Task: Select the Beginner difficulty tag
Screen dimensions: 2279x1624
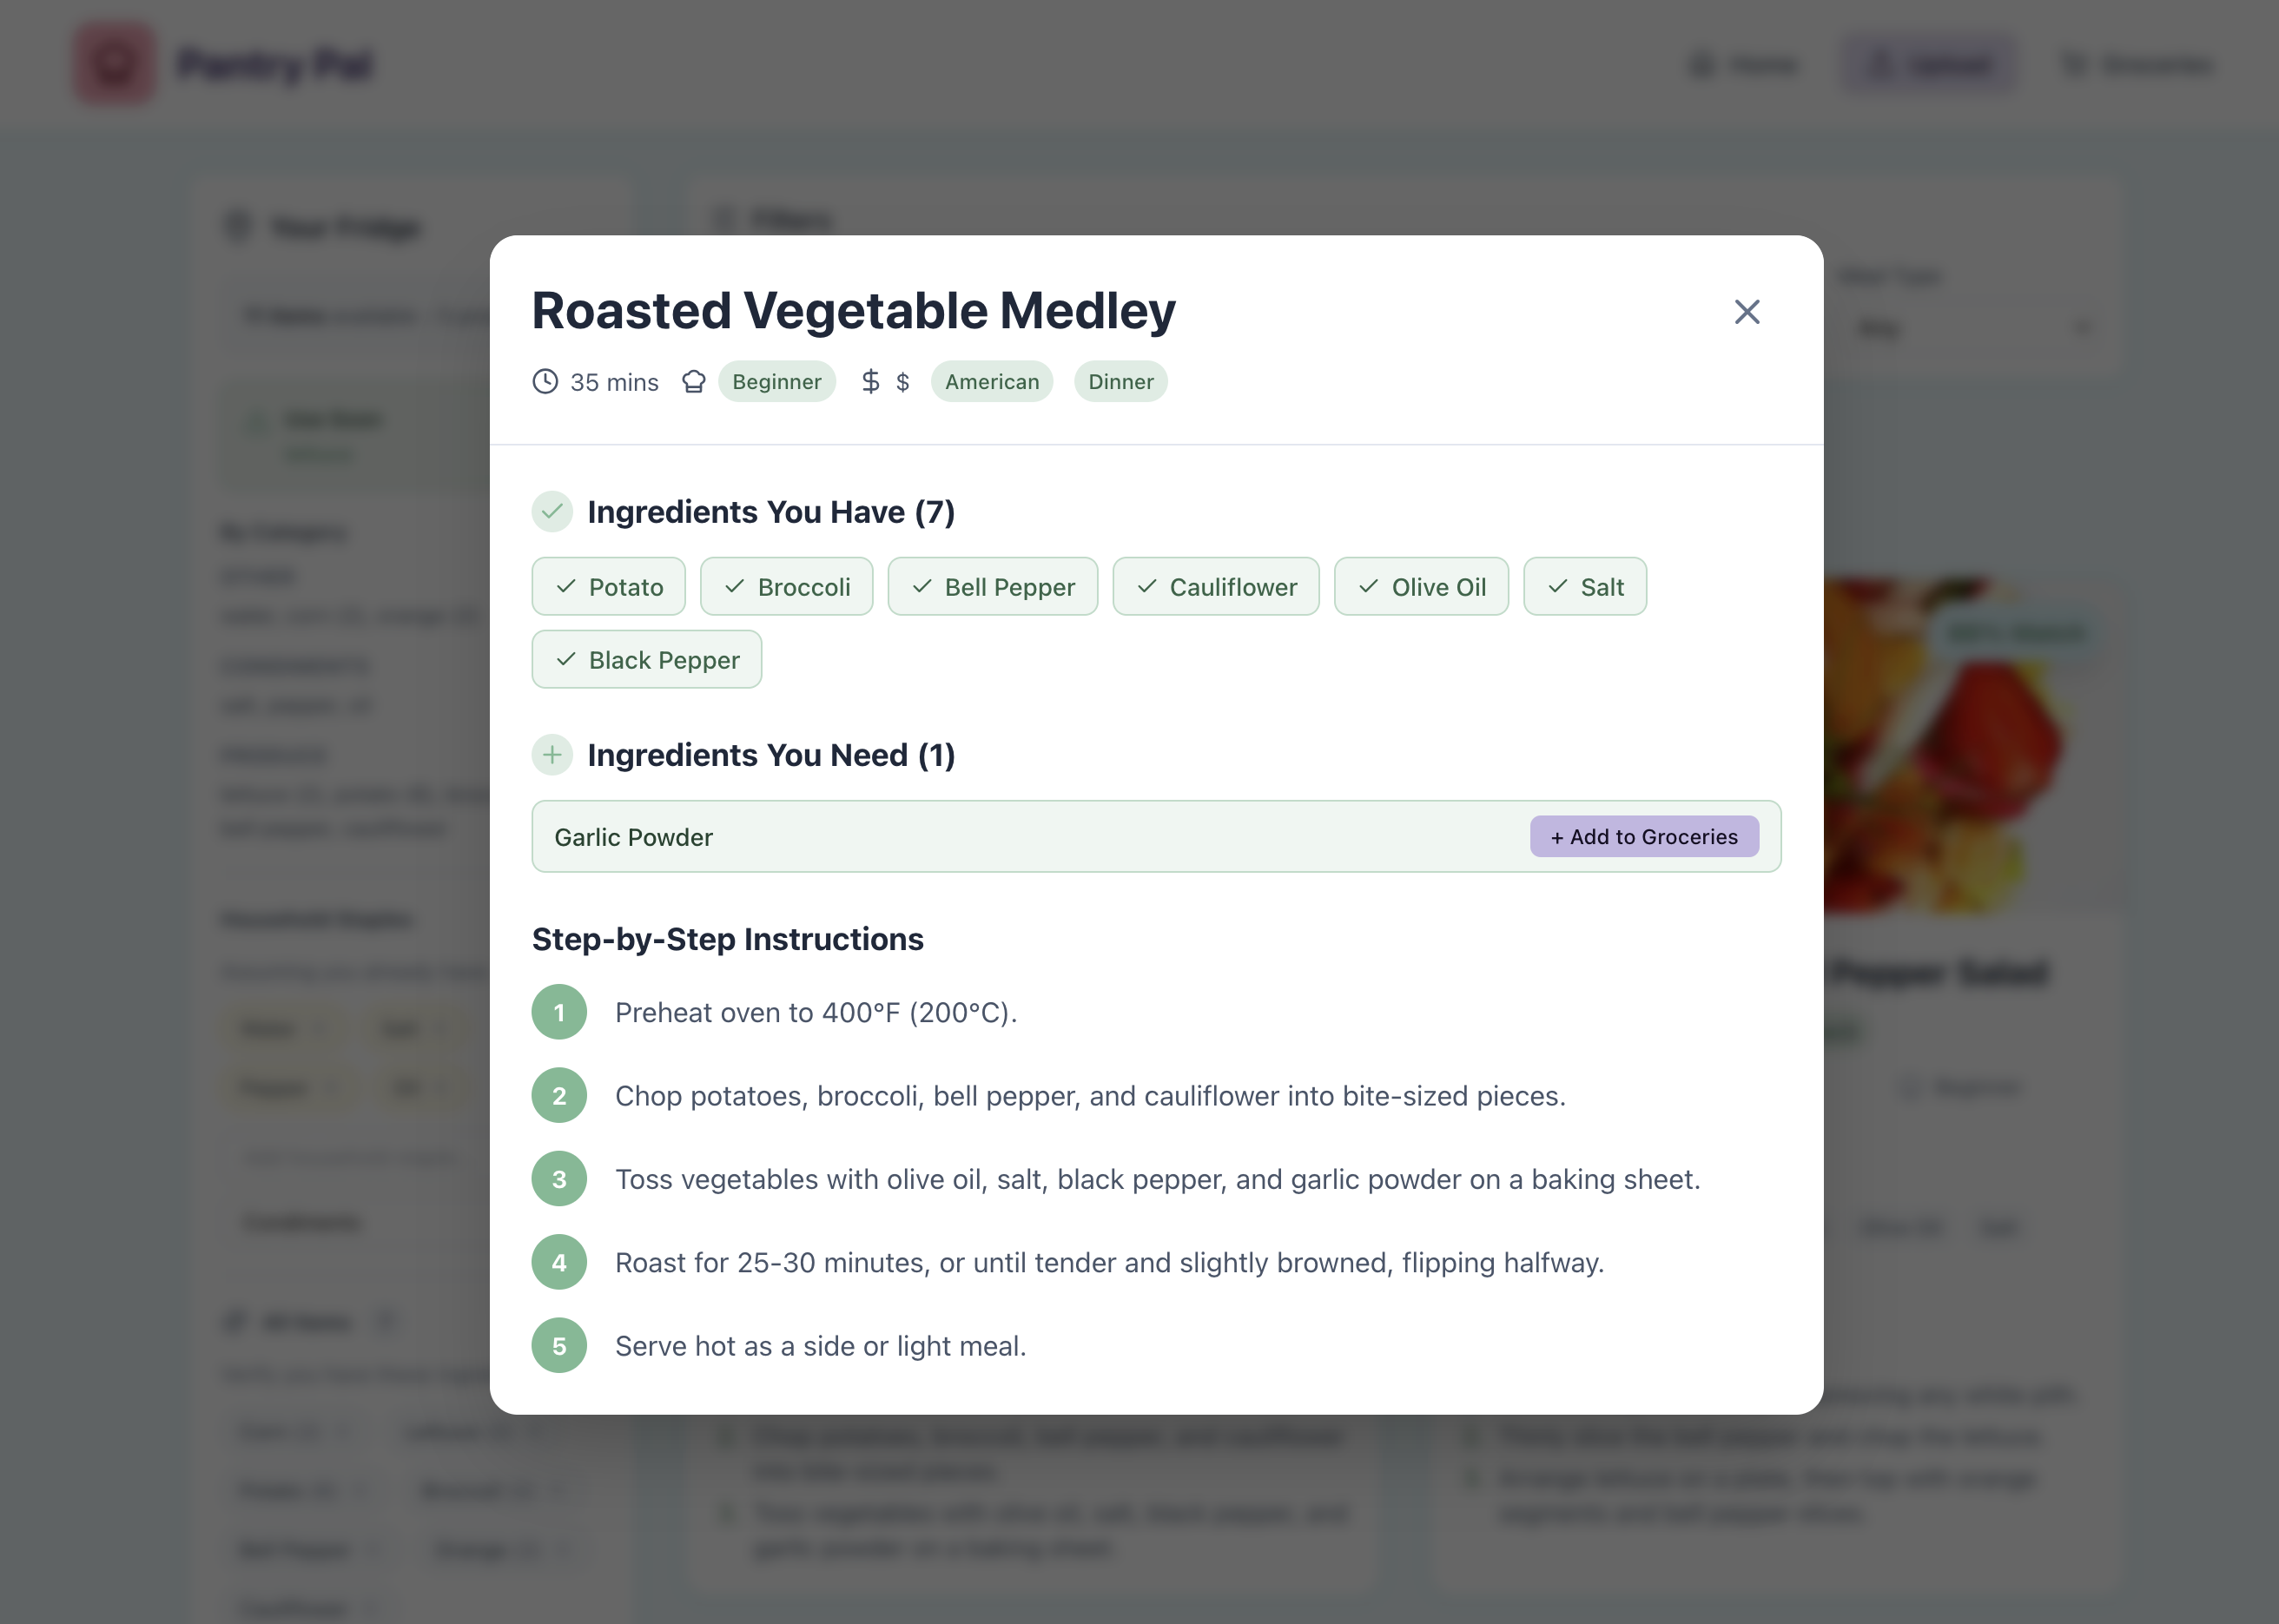Action: click(x=776, y=382)
